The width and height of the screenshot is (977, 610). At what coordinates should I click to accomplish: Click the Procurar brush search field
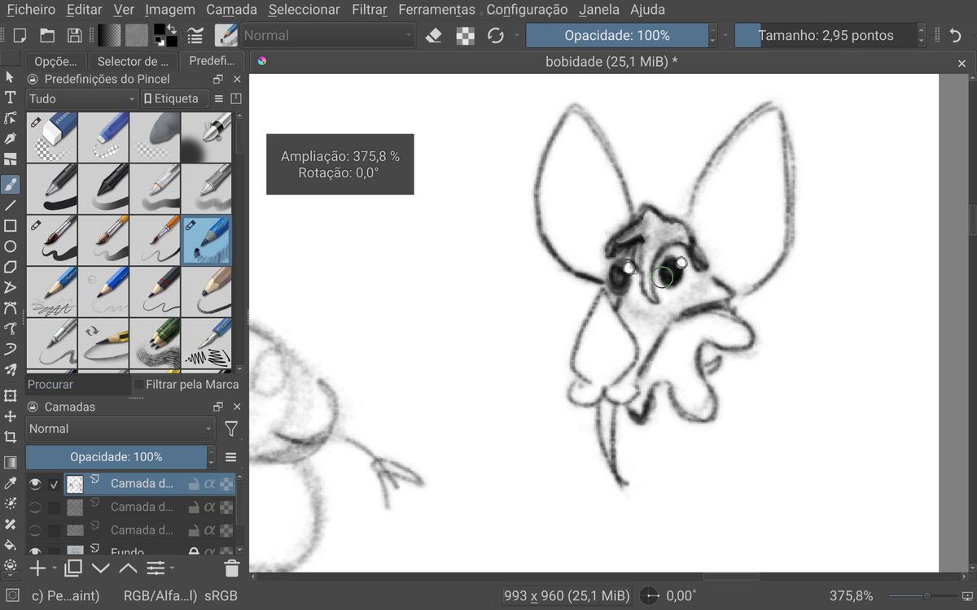77,384
